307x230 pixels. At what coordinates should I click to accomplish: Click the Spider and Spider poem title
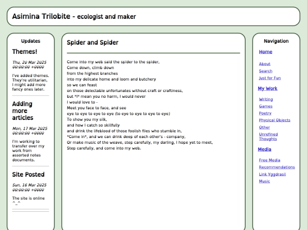(x=93, y=43)
